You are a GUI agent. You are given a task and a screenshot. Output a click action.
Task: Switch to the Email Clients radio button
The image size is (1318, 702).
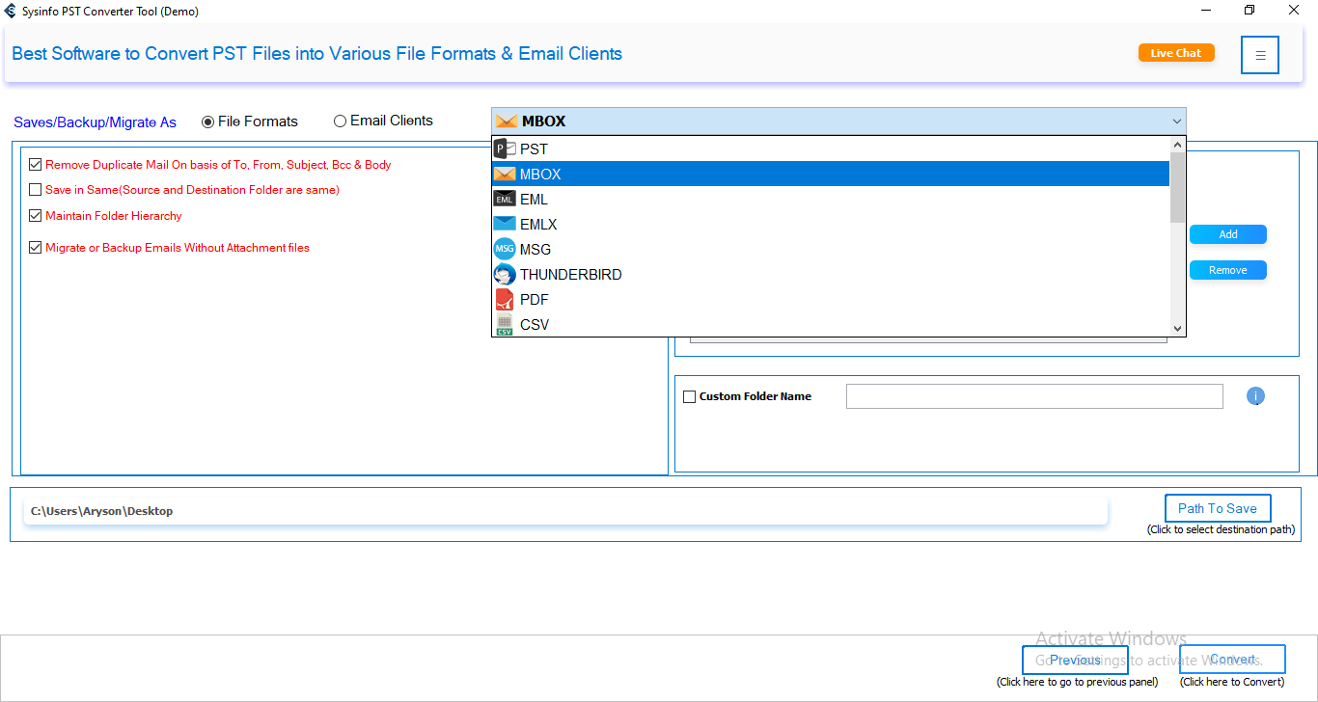tap(340, 121)
